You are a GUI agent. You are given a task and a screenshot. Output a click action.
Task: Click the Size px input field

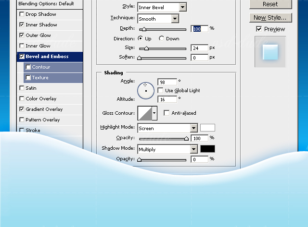[199, 48]
